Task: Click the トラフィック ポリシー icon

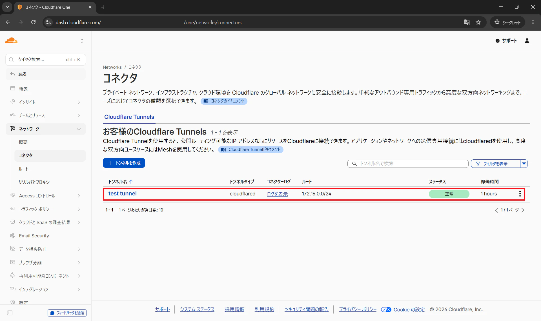Action: click(13, 209)
